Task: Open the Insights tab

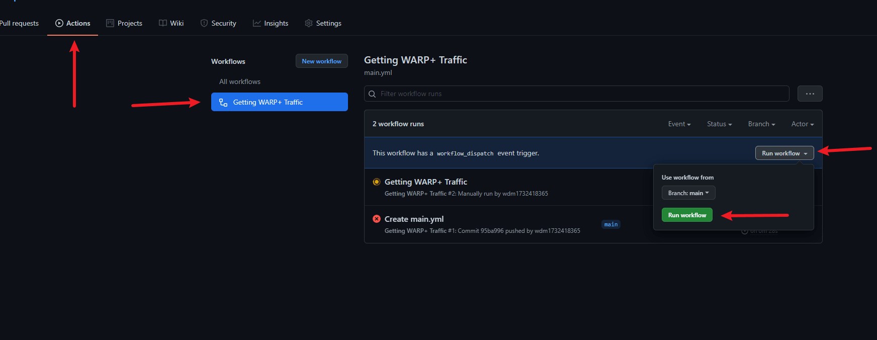Action: tap(271, 23)
